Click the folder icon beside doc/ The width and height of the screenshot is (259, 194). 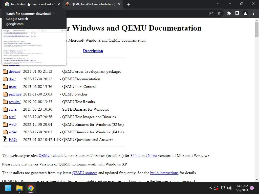point(5,79)
